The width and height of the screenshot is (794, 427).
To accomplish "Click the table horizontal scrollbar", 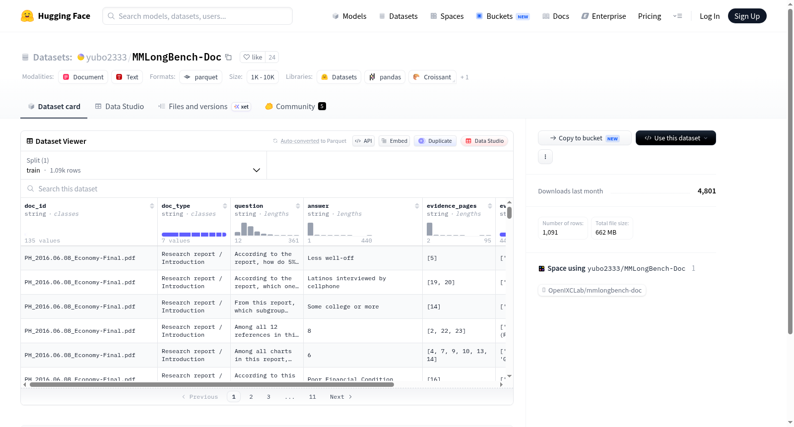I will pyautogui.click(x=212, y=384).
